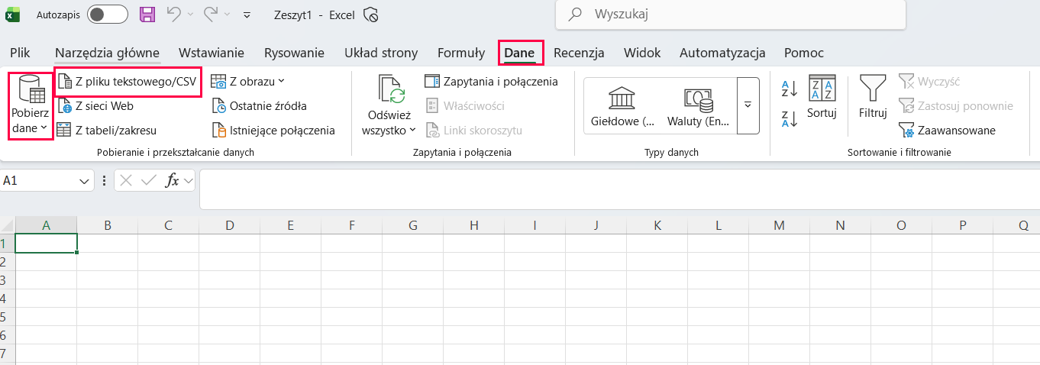Switch to the Formuły tab
The image size is (1040, 365).
tap(460, 53)
